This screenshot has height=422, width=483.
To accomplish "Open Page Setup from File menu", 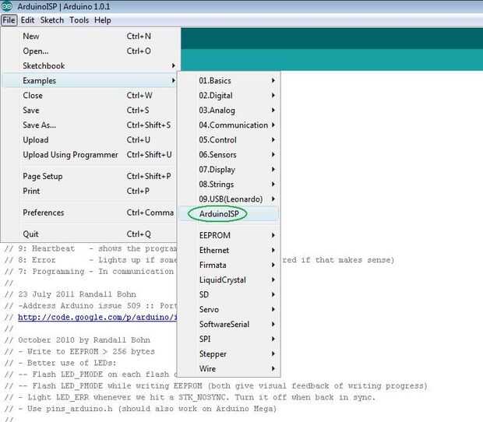I will [x=90, y=177].
